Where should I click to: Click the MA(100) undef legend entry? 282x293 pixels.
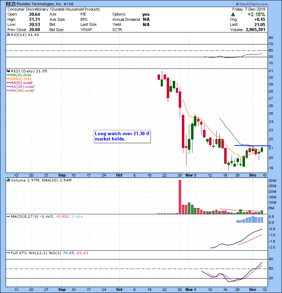coord(20,91)
